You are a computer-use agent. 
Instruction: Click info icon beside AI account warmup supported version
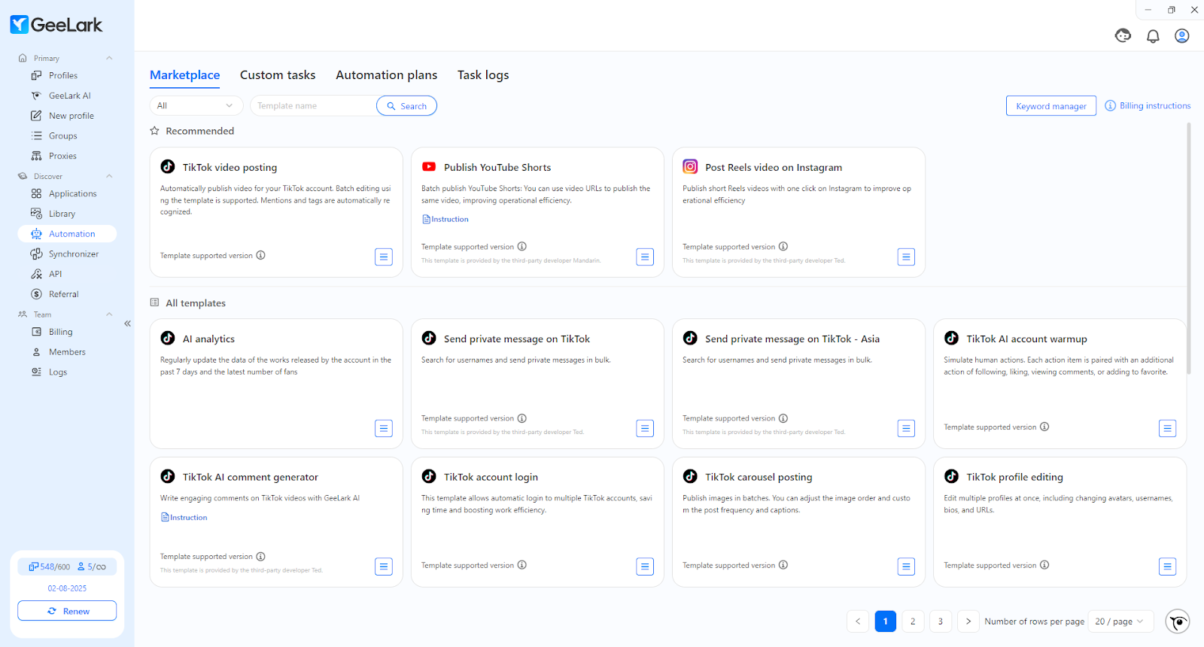coord(1044,427)
